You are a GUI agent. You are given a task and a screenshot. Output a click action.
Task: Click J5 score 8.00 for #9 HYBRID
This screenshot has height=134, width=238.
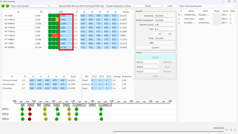pos(115,47)
